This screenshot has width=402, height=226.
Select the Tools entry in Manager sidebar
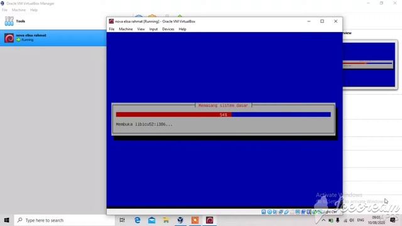(53, 21)
